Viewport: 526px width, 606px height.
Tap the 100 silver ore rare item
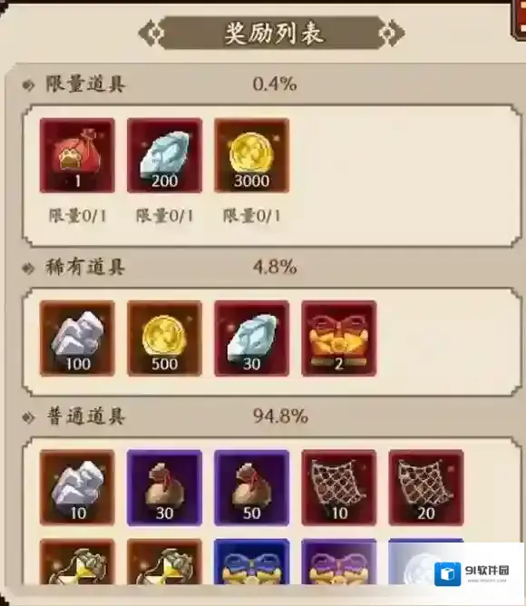coord(77,338)
